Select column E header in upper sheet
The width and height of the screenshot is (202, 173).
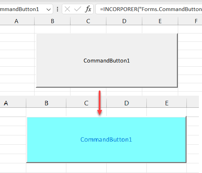pyautogui.click(x=160, y=21)
